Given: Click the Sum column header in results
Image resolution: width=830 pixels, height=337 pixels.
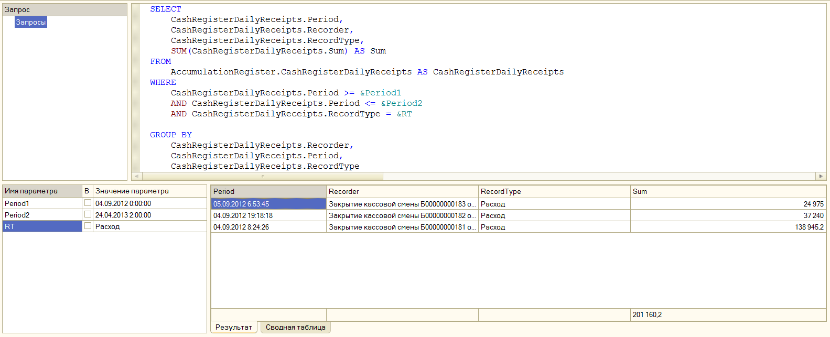Looking at the screenshot, I should click(x=727, y=191).
